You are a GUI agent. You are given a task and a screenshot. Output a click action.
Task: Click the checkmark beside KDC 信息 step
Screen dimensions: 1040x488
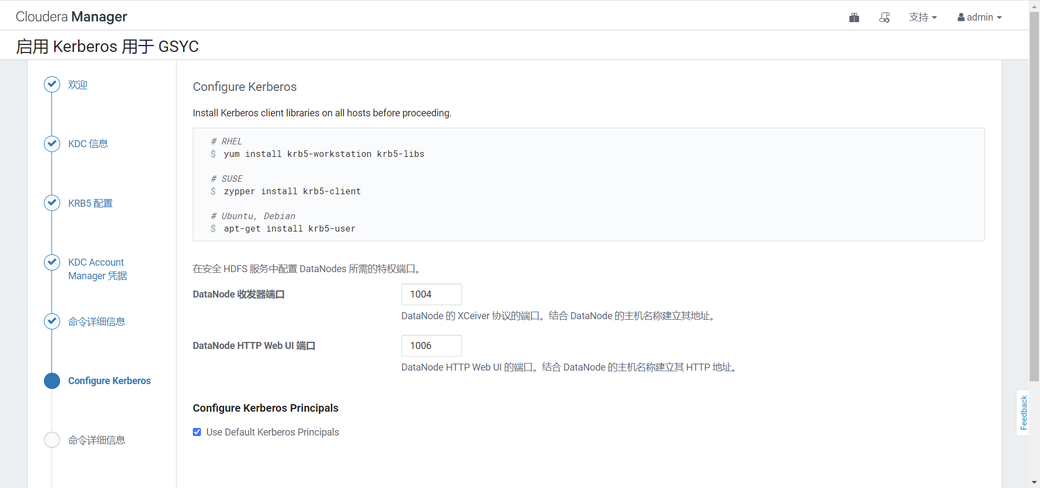51,144
